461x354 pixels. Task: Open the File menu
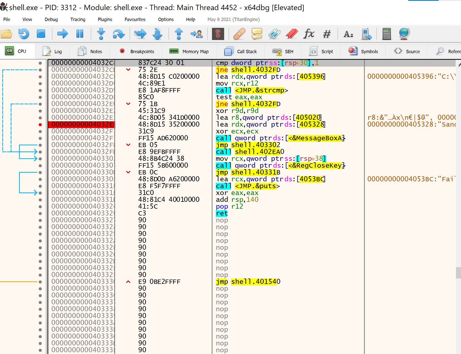7,19
